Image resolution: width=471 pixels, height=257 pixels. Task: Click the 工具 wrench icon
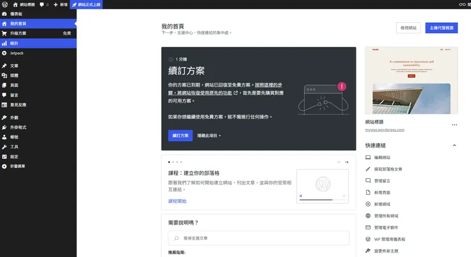(x=4, y=147)
